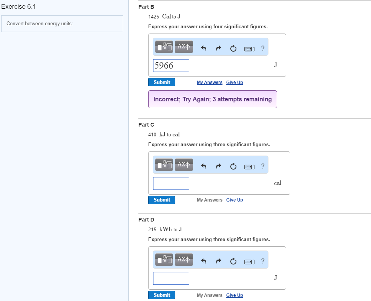Viewport: 371px width, 301px height.
Task: Submit the Part B answer
Action: (162, 82)
